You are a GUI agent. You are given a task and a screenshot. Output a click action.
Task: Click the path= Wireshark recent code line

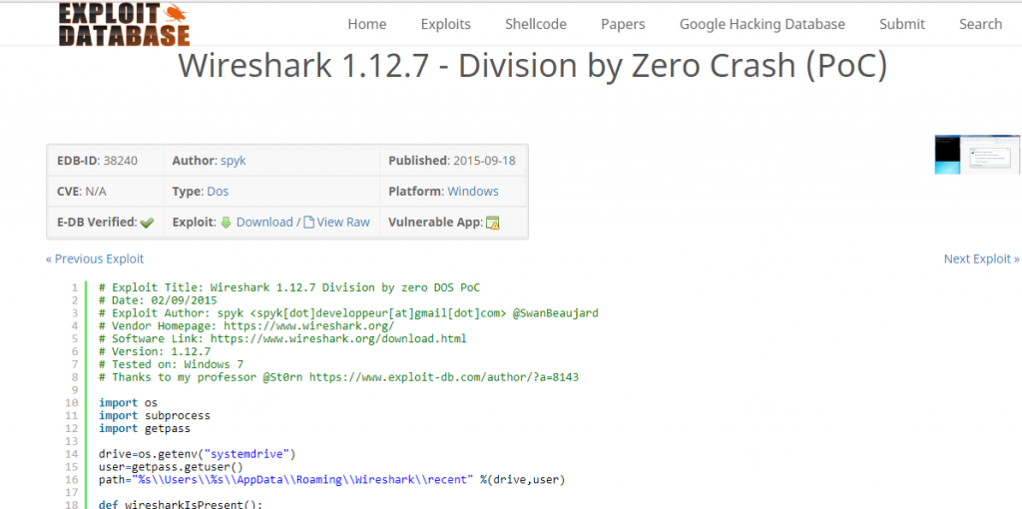[332, 480]
